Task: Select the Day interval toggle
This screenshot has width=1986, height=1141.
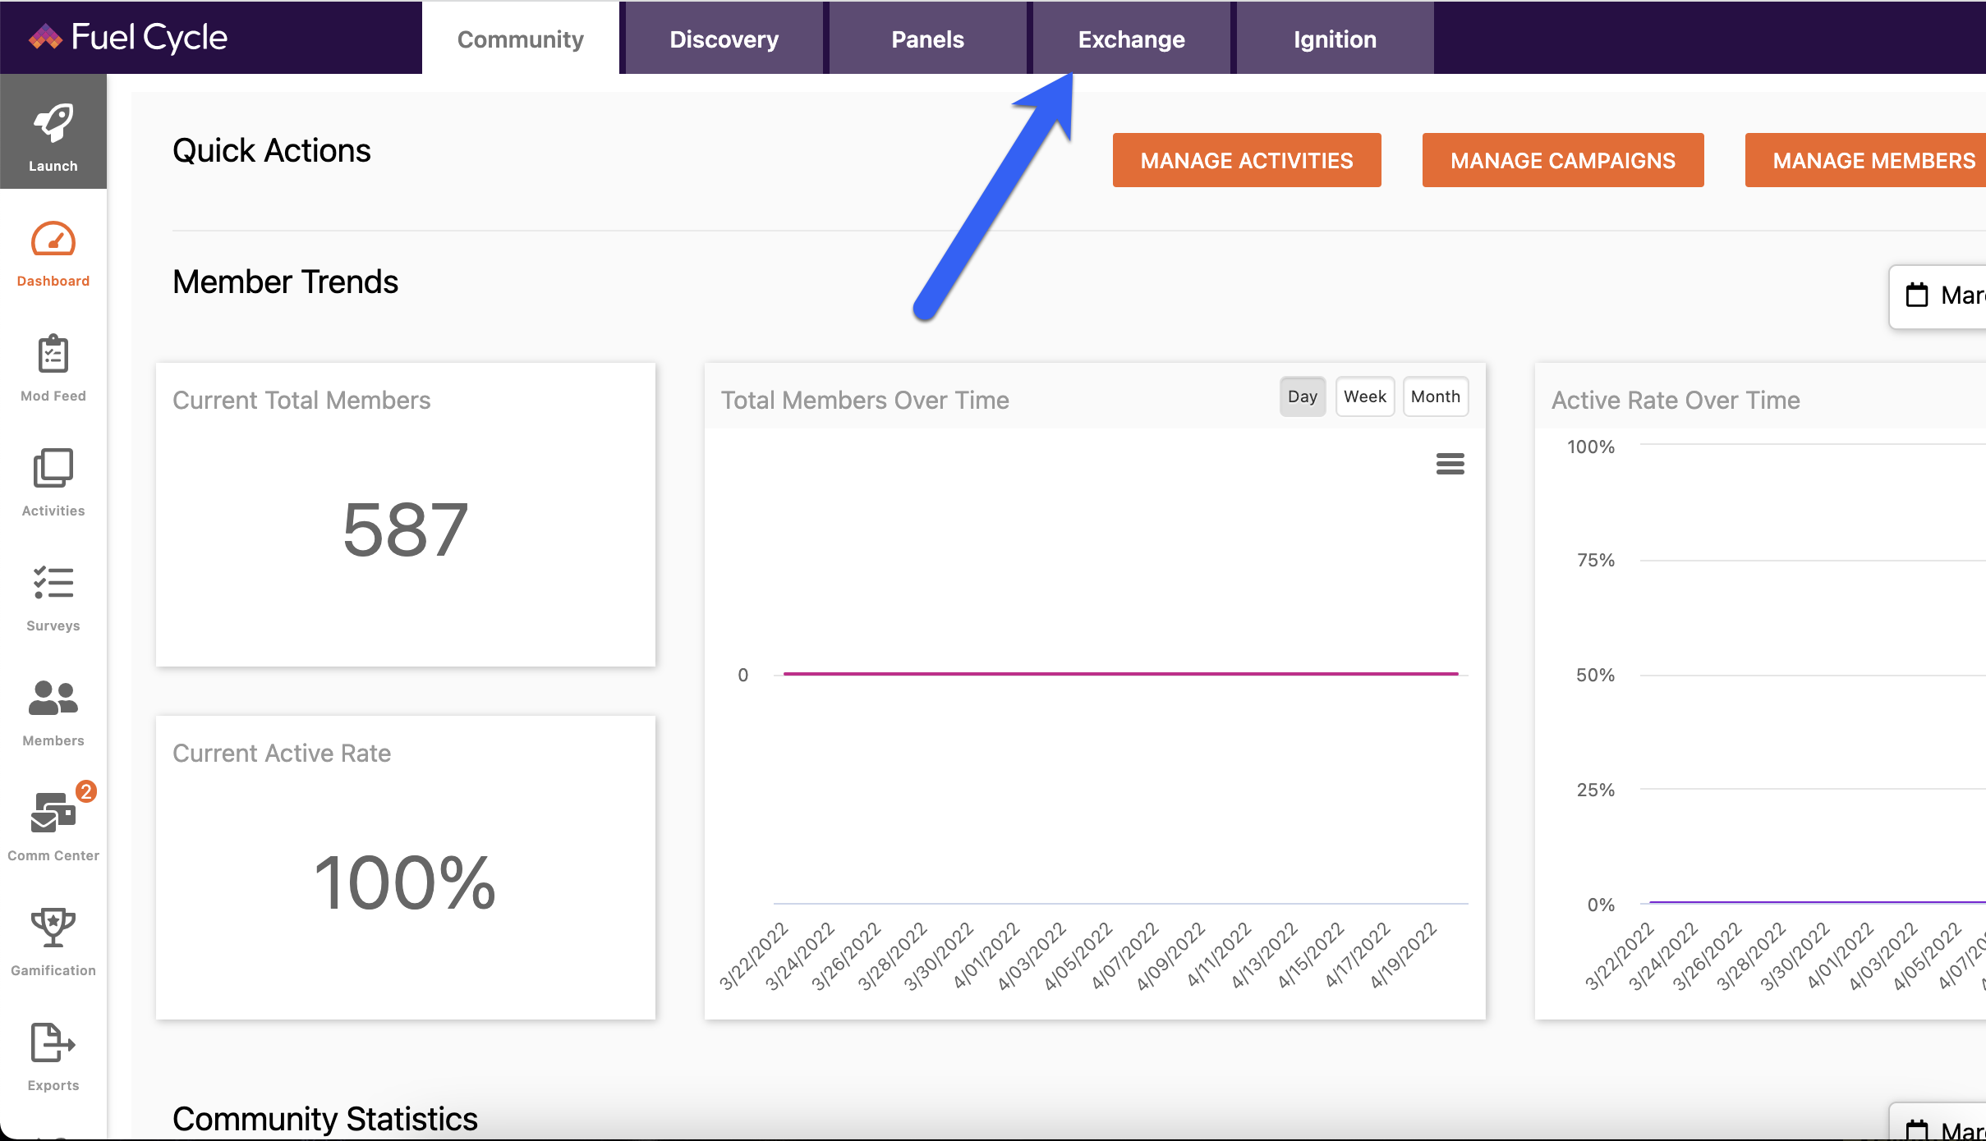Action: 1303,396
